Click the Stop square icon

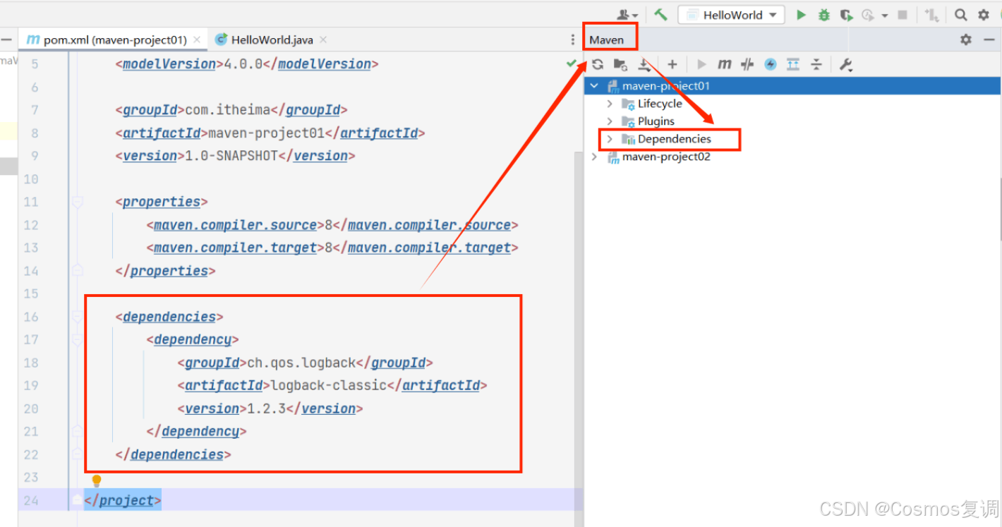(903, 14)
